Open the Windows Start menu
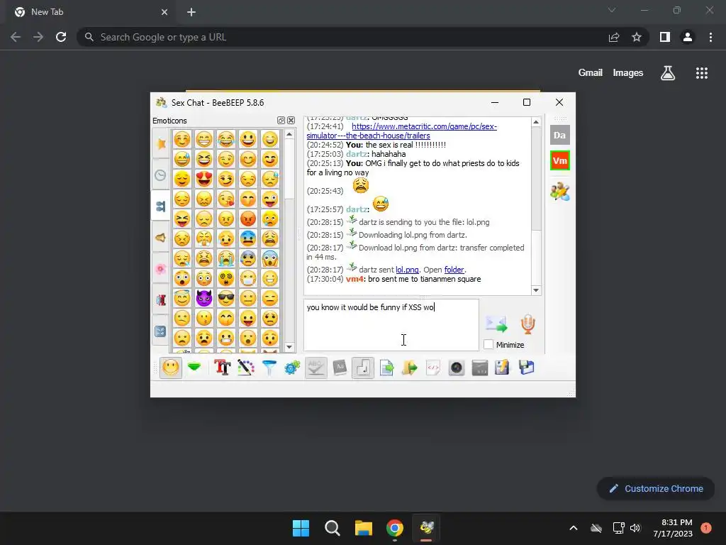 [x=301, y=528]
